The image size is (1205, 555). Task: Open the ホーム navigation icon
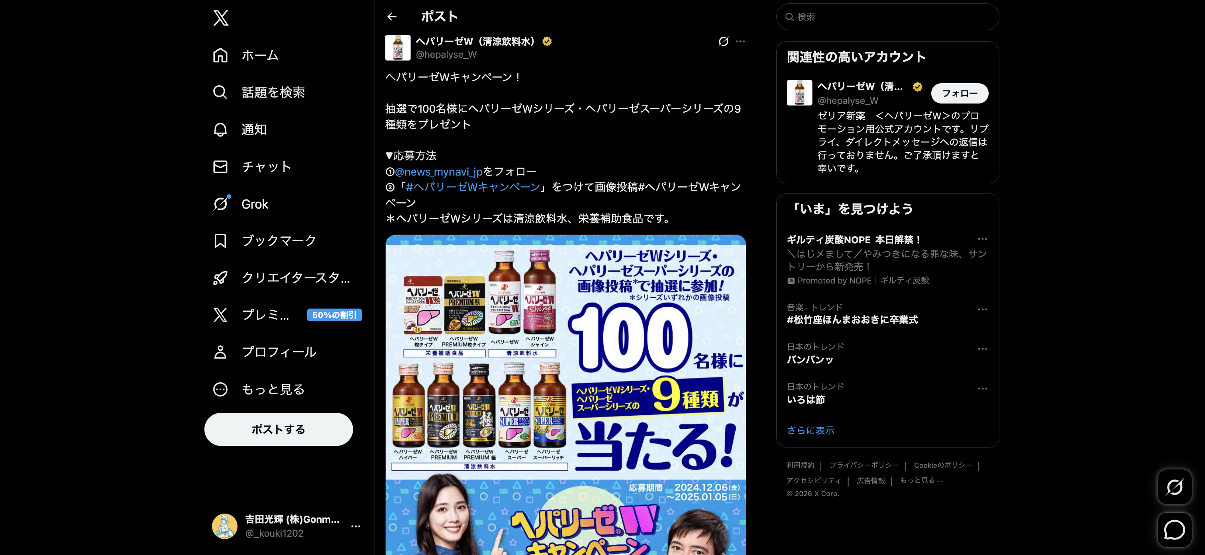tap(220, 55)
